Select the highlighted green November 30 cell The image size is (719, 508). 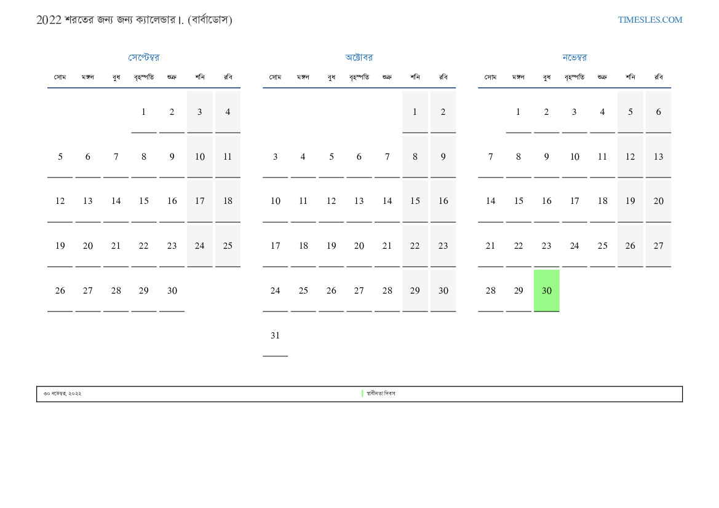pos(546,291)
